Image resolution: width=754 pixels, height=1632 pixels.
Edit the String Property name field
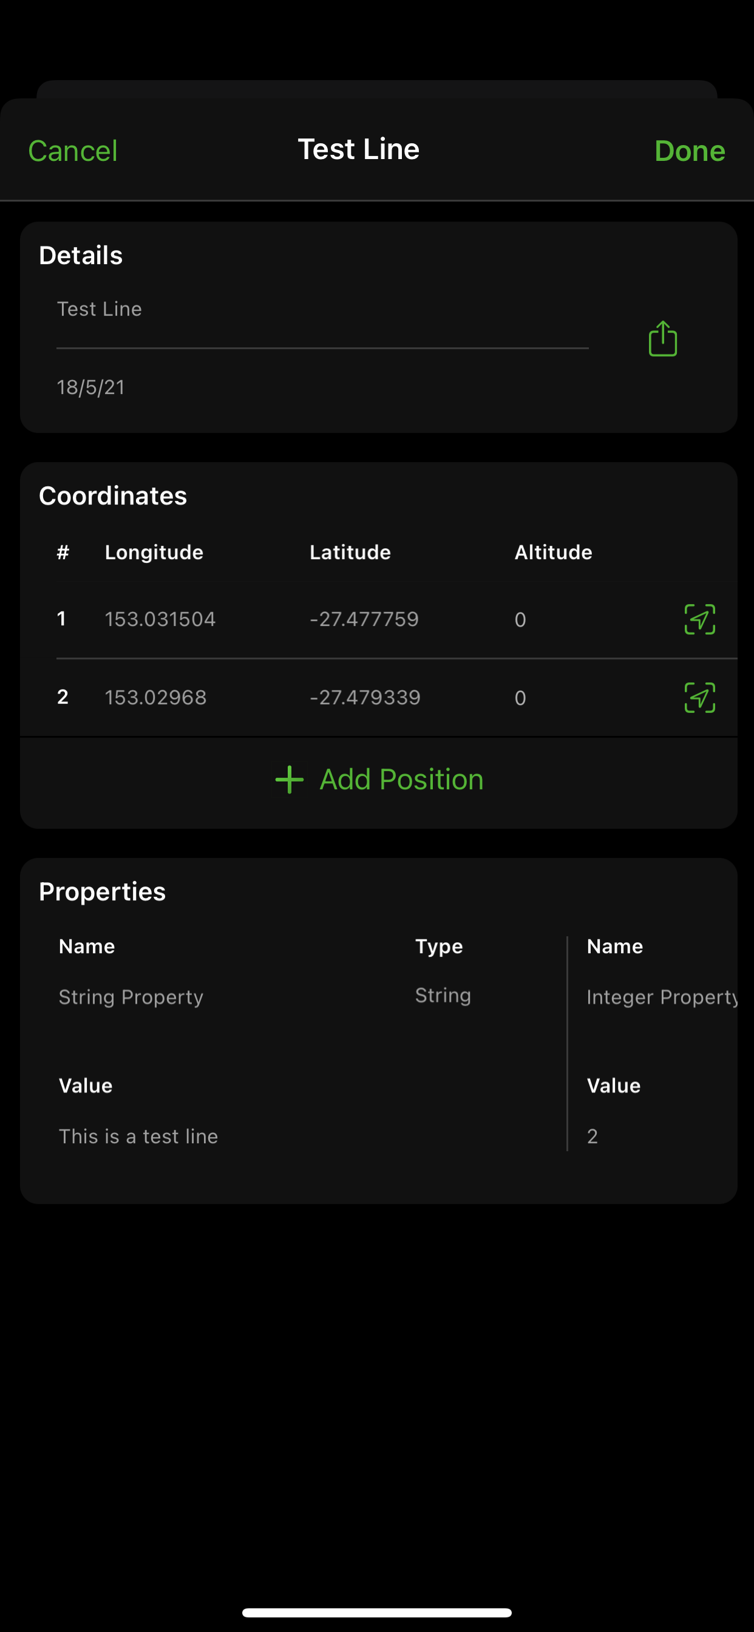pyautogui.click(x=131, y=996)
